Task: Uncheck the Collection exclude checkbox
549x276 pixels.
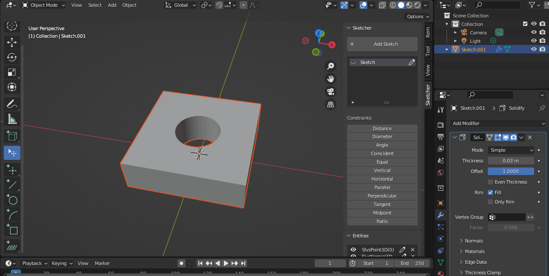Action: point(525,24)
